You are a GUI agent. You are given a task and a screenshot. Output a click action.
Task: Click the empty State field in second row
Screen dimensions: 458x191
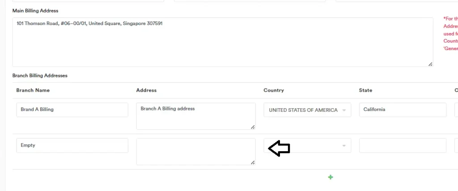coord(402,145)
